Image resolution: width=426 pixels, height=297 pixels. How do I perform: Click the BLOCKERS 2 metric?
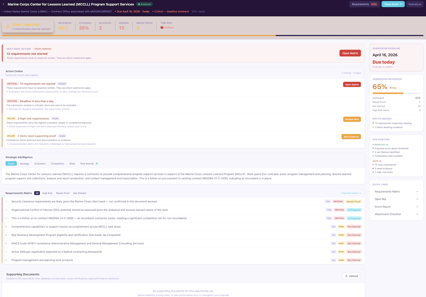coord(105,26)
